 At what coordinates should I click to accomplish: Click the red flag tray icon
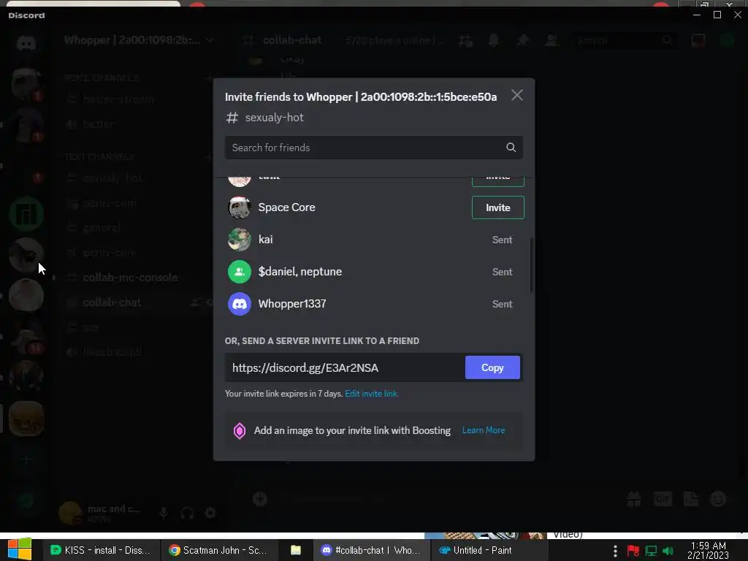(x=633, y=551)
